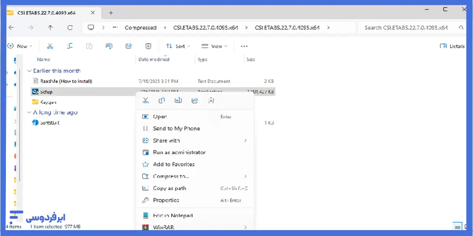Open the Sort dropdown menu
This screenshot has width=473, height=236.
[x=178, y=46]
